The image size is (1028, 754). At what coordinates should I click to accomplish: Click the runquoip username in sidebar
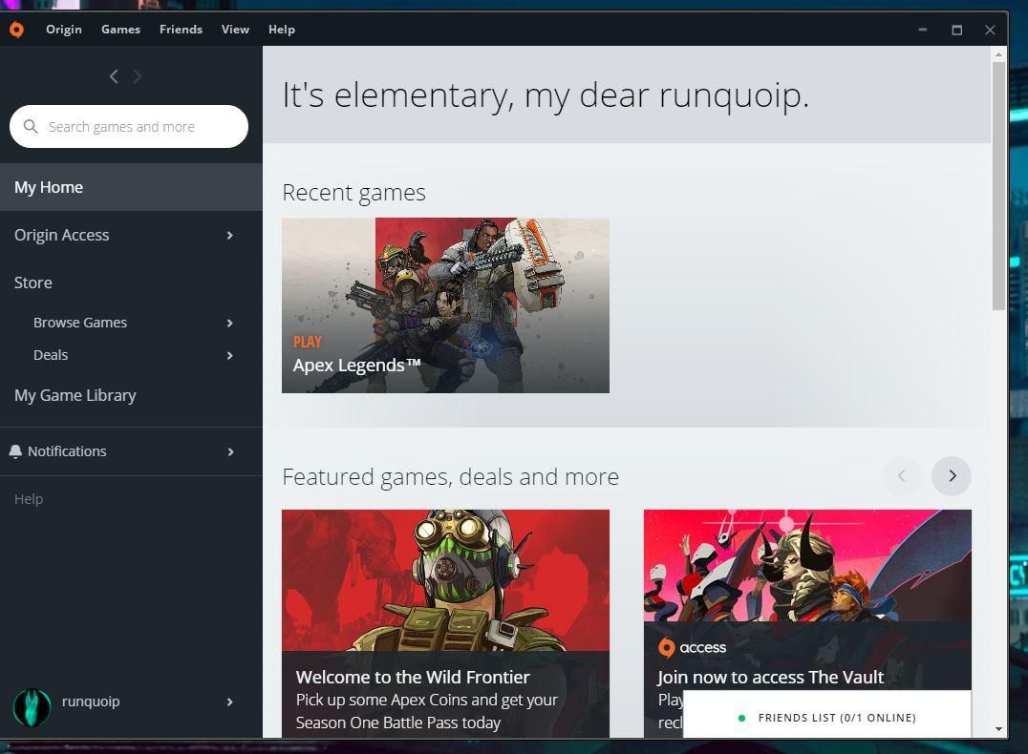tap(91, 702)
